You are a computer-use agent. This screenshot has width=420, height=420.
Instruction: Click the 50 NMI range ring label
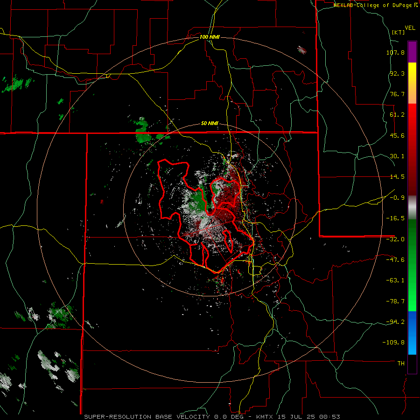210,123
